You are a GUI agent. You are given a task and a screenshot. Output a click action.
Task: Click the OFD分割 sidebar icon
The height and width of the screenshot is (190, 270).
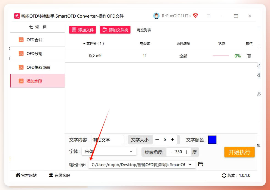click(x=21, y=54)
